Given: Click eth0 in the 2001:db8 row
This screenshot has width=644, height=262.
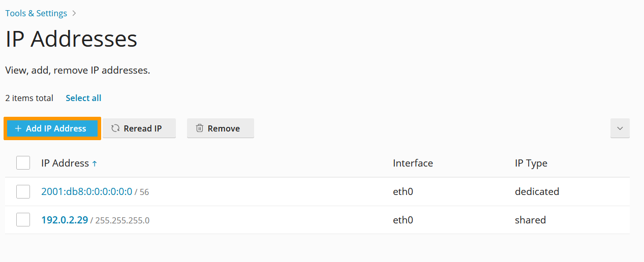Looking at the screenshot, I should [403, 191].
